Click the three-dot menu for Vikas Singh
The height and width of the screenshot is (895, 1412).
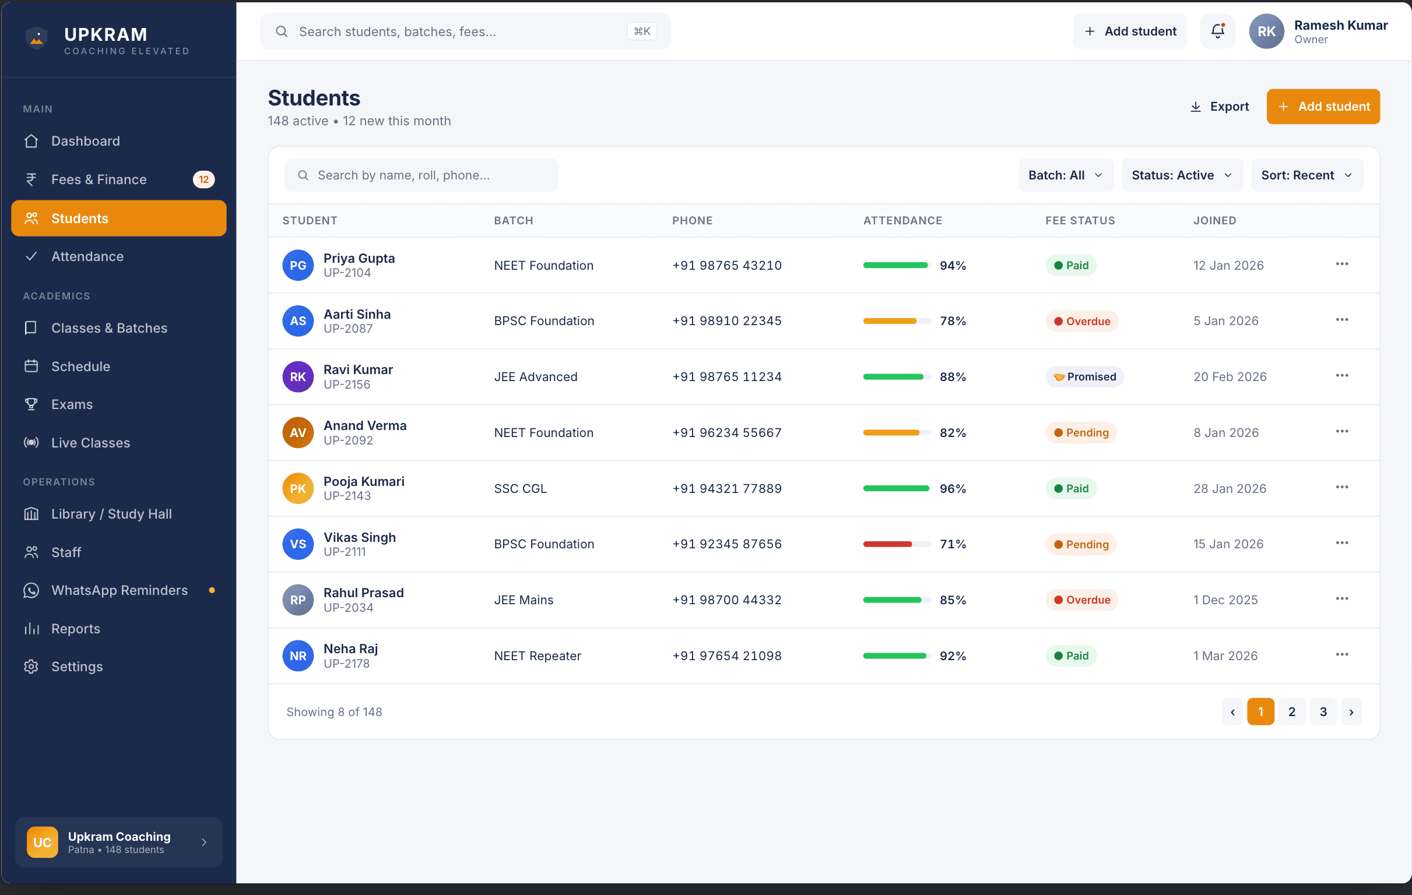coord(1341,543)
